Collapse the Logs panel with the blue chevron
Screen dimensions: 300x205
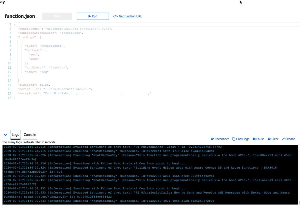click(x=5, y=135)
